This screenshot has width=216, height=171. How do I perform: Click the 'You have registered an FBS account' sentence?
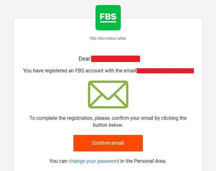[x=79, y=71]
